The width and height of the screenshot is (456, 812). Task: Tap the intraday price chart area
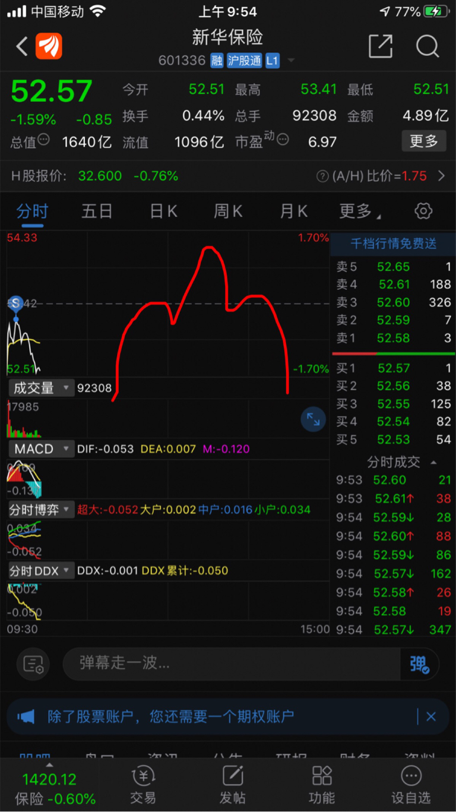pos(168,304)
